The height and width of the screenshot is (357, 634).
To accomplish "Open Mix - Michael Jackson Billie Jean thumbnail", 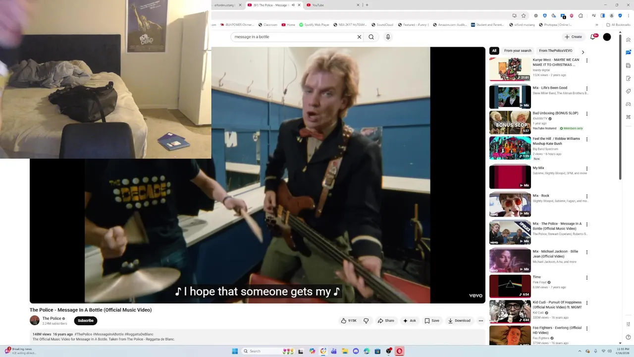I will point(510,261).
